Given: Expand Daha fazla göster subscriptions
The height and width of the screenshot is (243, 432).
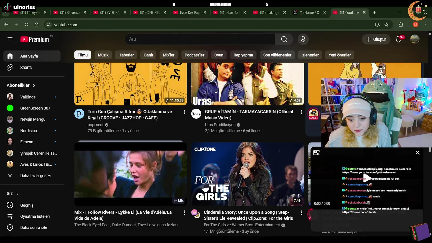Looking at the screenshot, I should click(x=32, y=175).
